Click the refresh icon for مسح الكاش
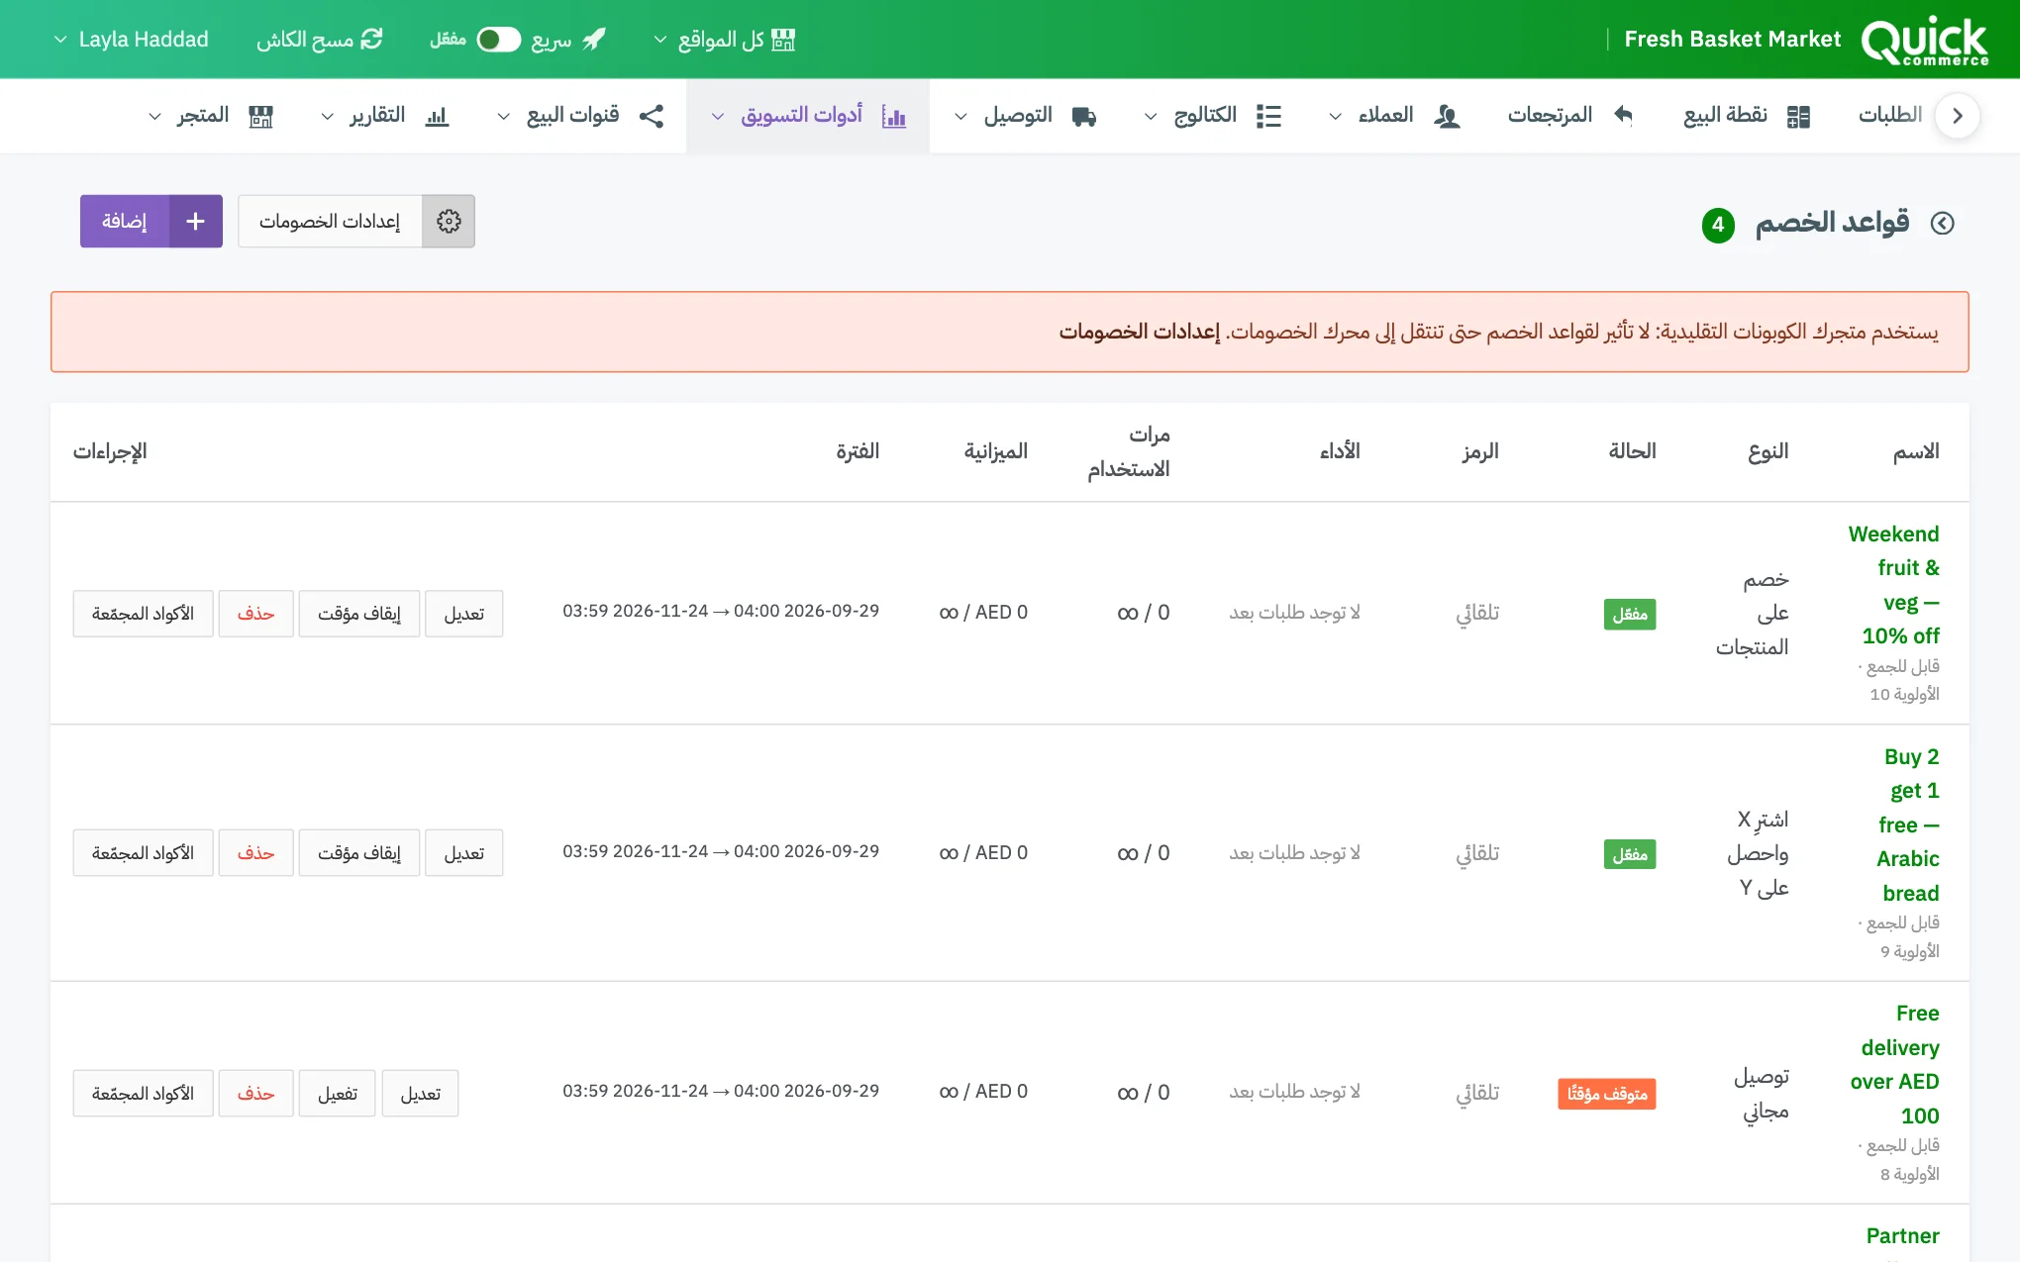Viewport: 2020px width, 1262px height. (x=371, y=40)
